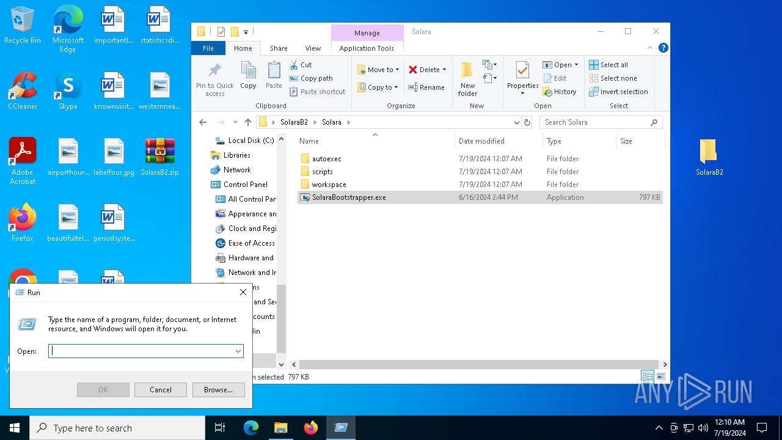Switch to the Share ribbon tab
This screenshot has width=782, height=440.
pos(279,48)
